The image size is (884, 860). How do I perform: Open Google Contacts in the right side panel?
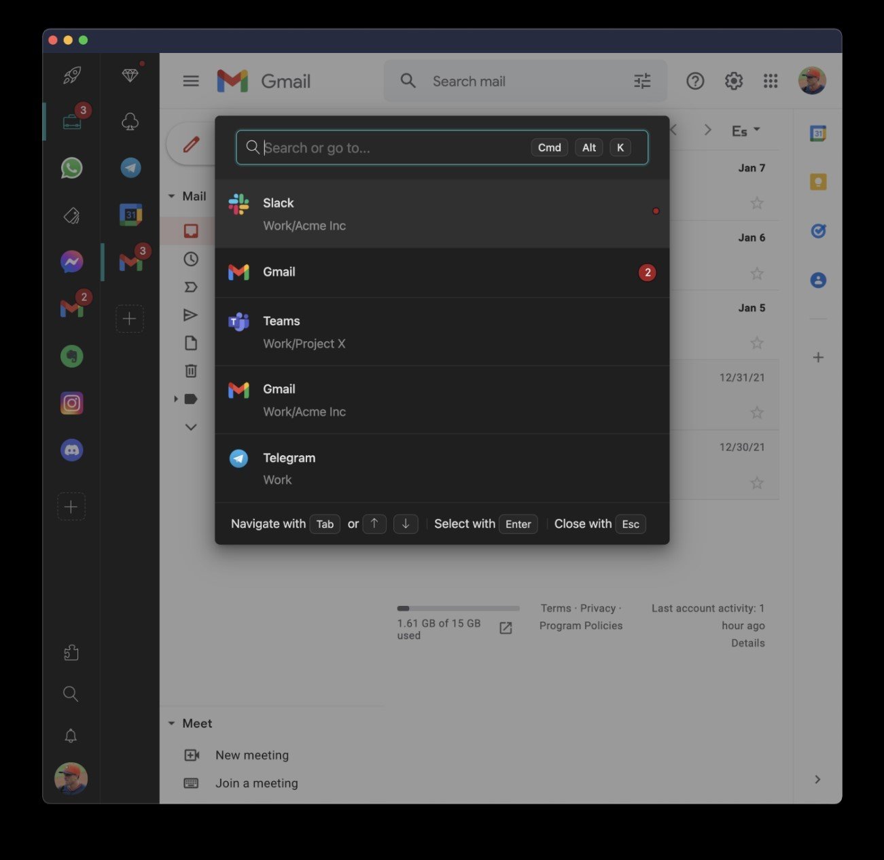click(817, 280)
